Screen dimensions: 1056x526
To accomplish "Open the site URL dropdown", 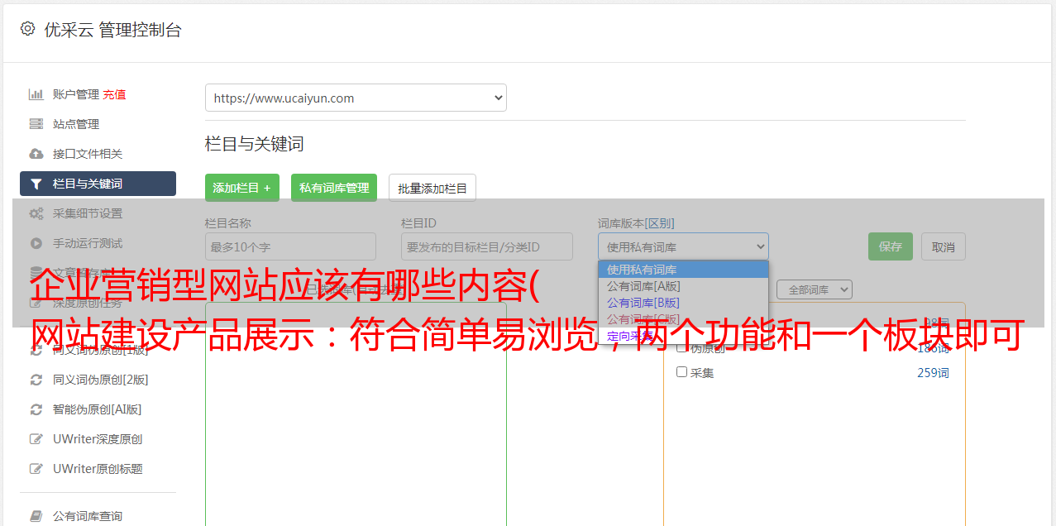I will coord(356,98).
